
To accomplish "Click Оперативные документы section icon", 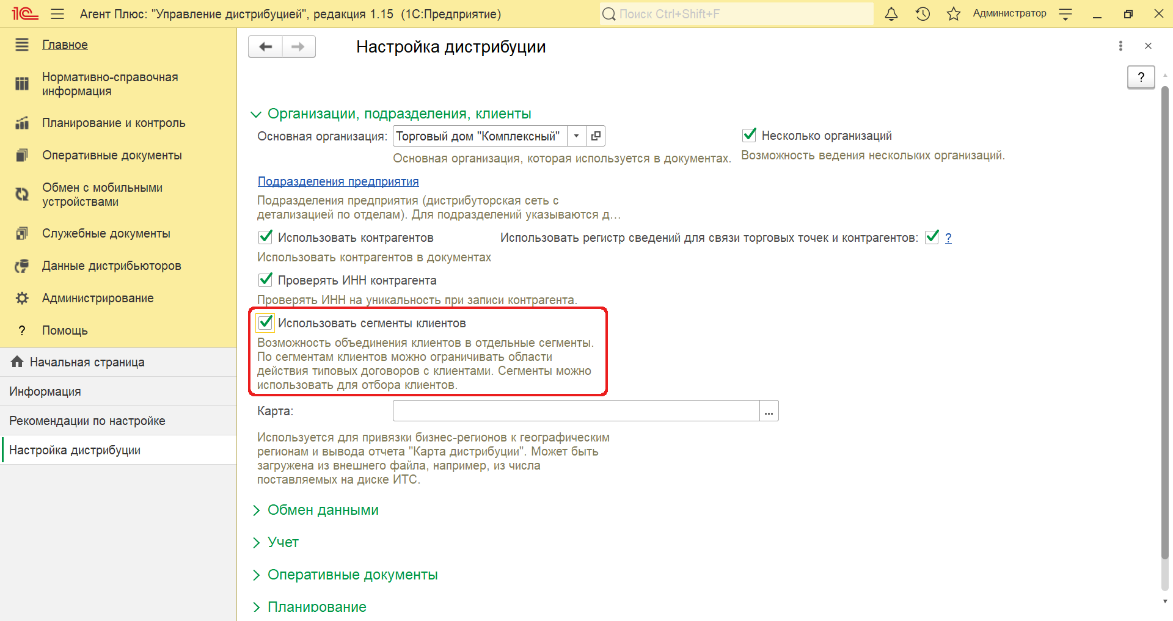I will coord(22,155).
